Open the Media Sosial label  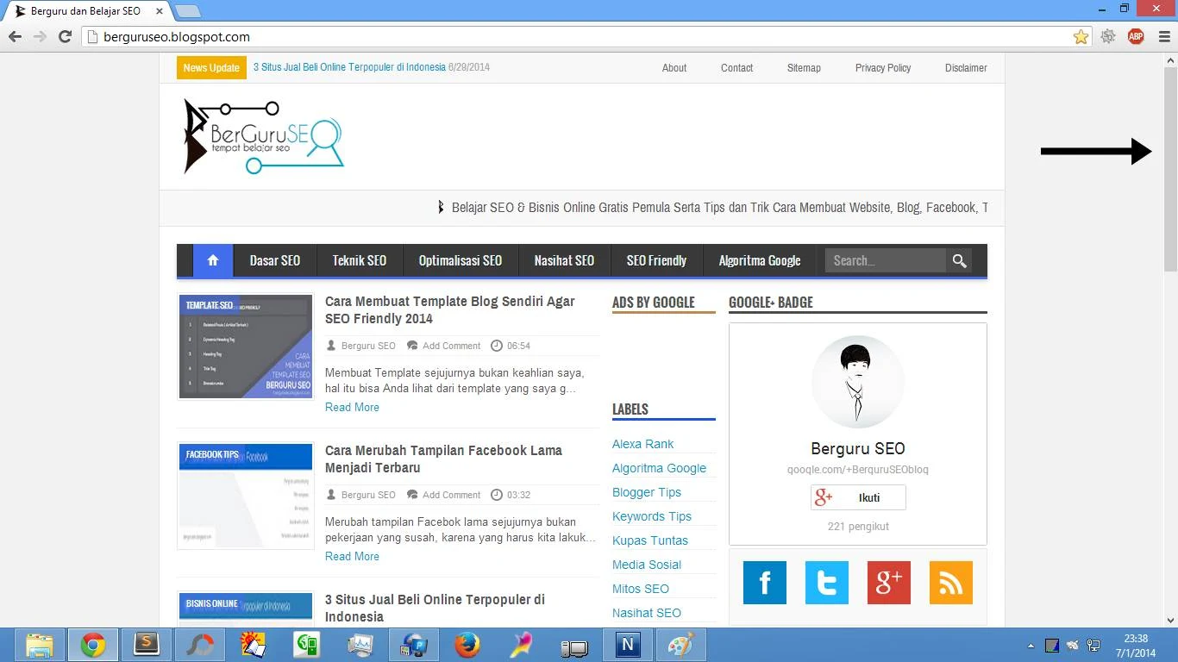647,565
